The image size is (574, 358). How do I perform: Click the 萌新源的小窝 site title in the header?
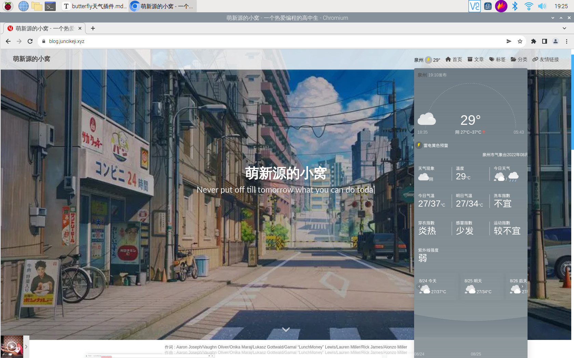point(31,59)
